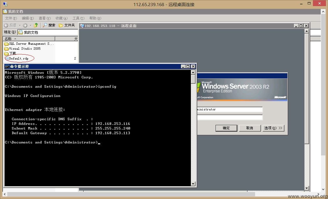
Task: Close the 命令提示符 window
Action: point(193,66)
